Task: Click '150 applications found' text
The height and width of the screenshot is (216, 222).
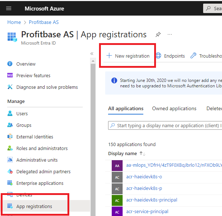Action: pyautogui.click(x=132, y=145)
